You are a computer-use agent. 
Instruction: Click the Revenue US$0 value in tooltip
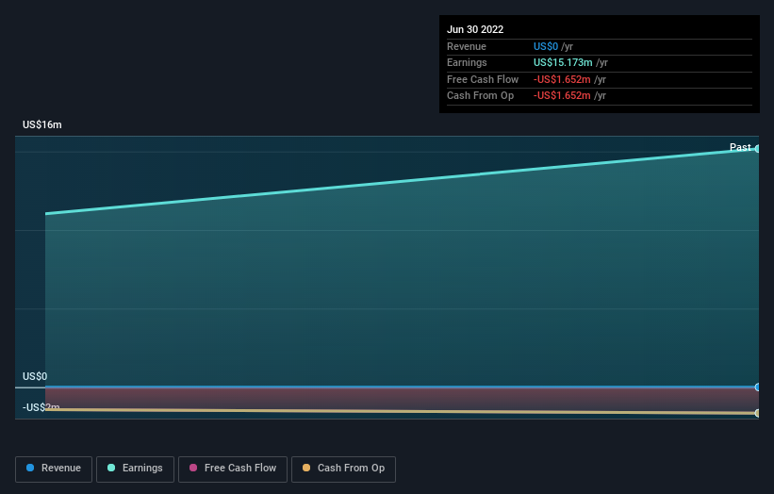click(x=546, y=46)
